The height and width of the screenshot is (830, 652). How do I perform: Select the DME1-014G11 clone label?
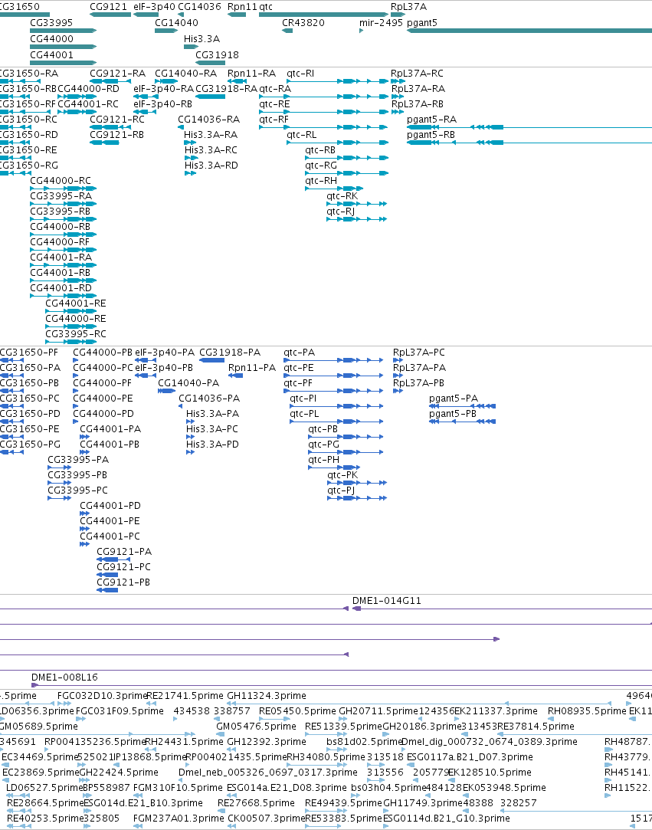tap(387, 601)
